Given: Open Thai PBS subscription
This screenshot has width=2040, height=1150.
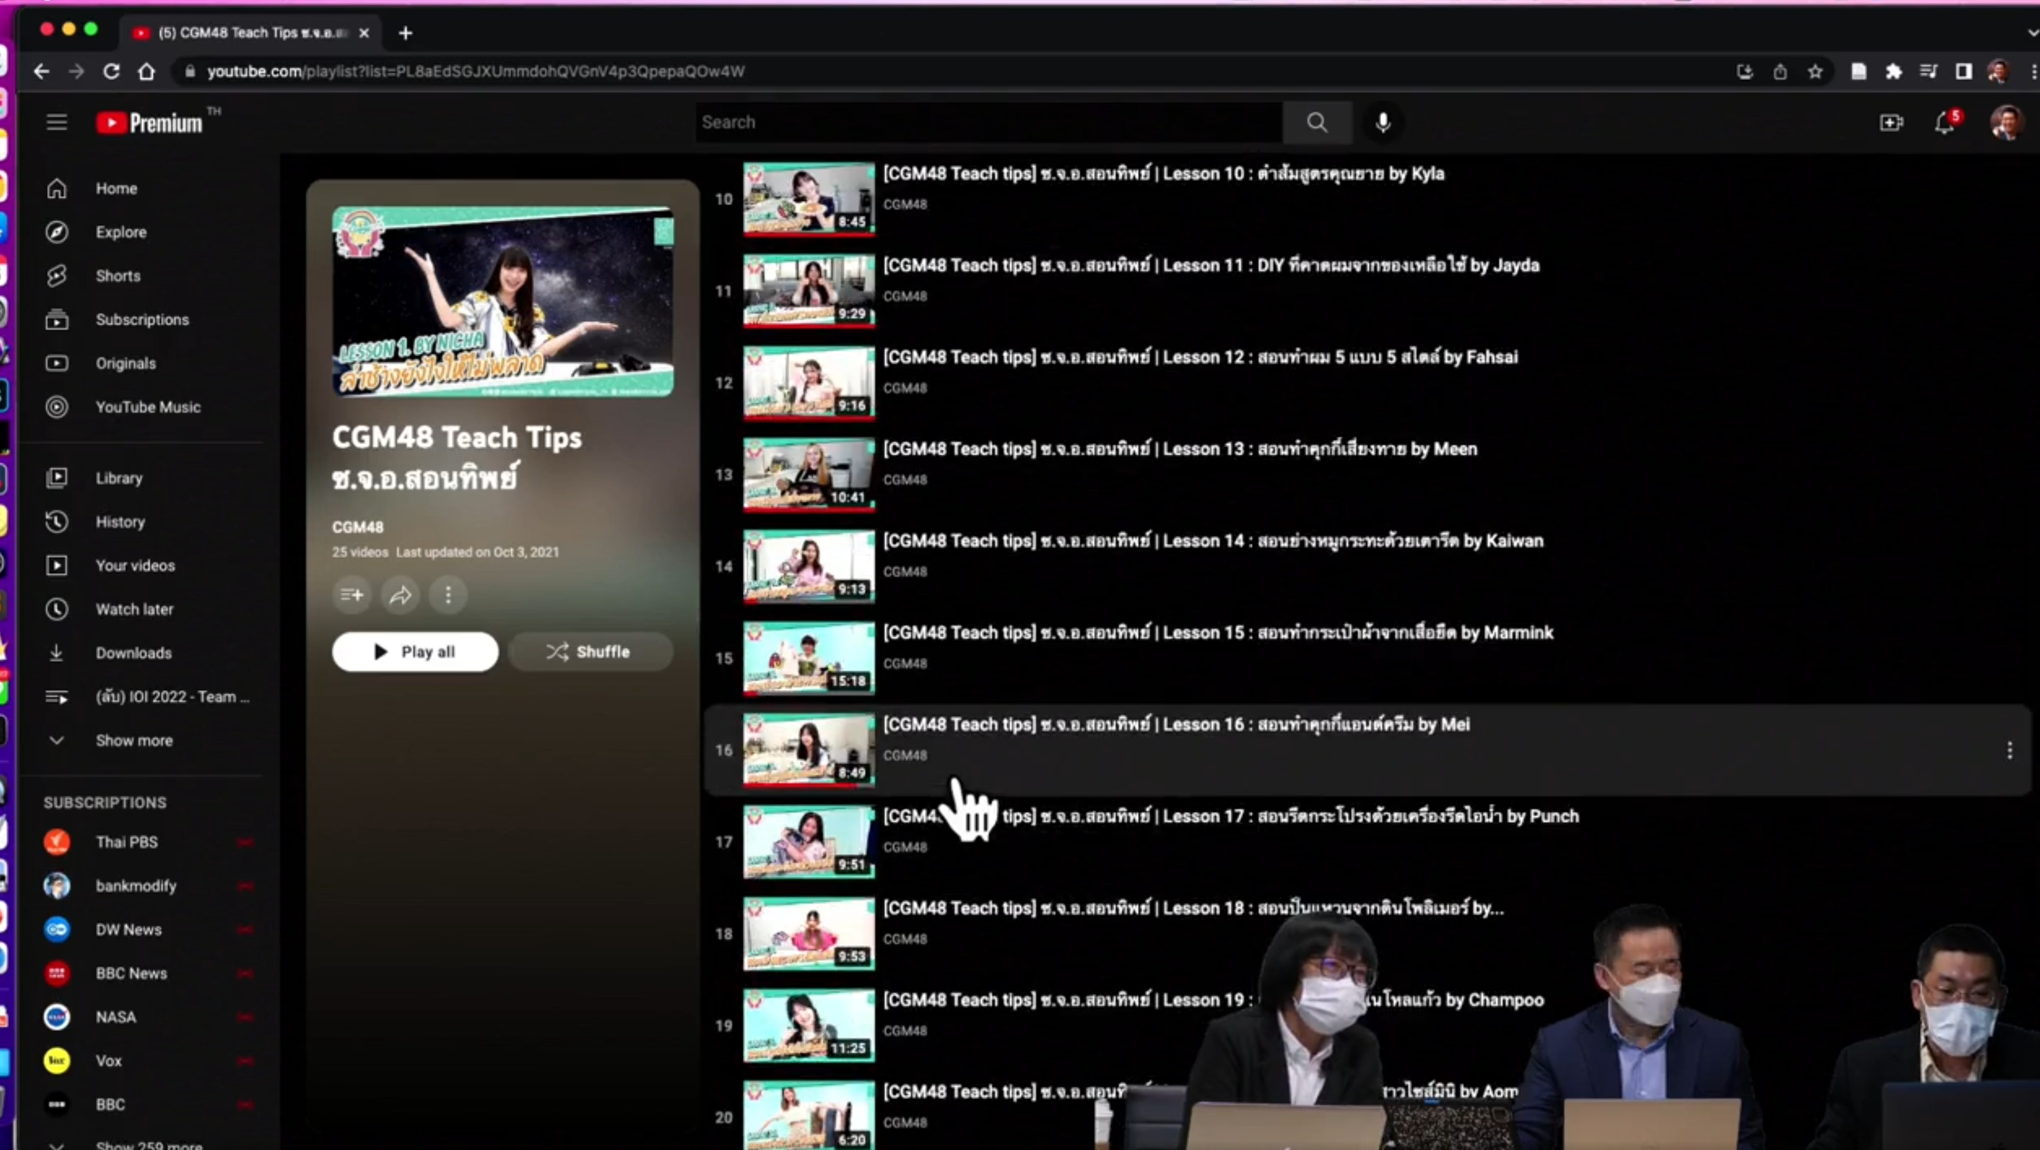Looking at the screenshot, I should 143,842.
